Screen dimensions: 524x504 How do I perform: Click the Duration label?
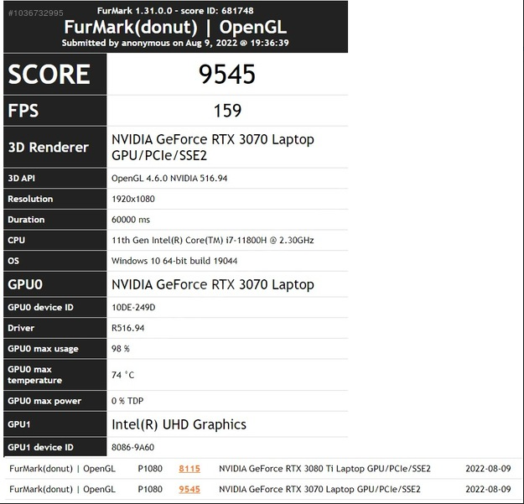coord(26,220)
